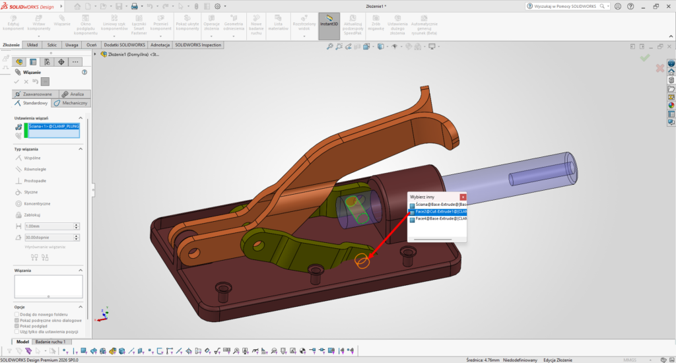
Task: Confirm with the green checkmark in viewport corner
Action: pyautogui.click(x=645, y=58)
